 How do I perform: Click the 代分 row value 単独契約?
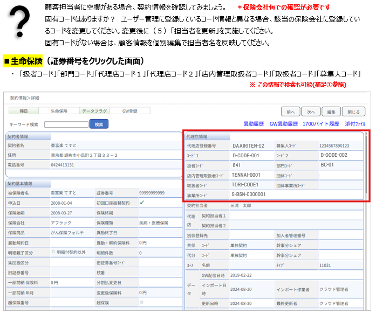pyautogui.click(x=238, y=255)
